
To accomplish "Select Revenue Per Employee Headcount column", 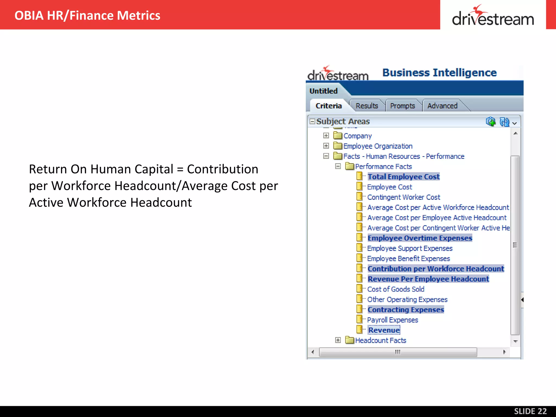I will pos(428,279).
